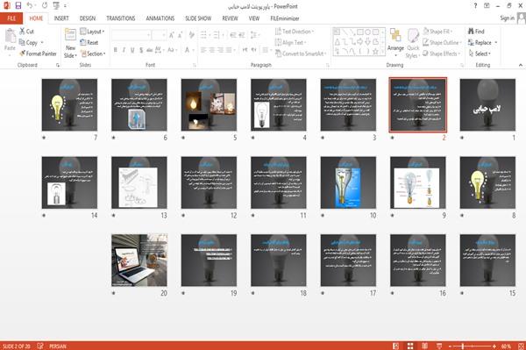
Task: Toggle Italic formatting
Action: coord(124,50)
